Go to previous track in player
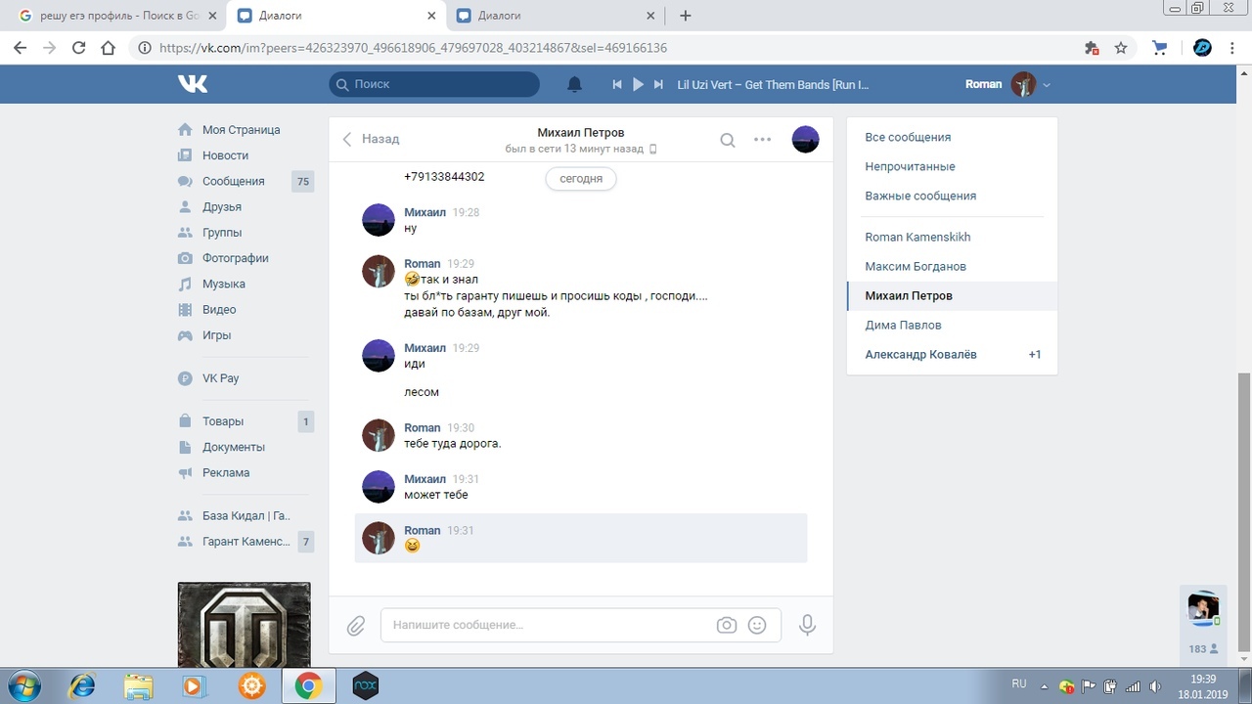The width and height of the screenshot is (1252, 704). pos(617,84)
